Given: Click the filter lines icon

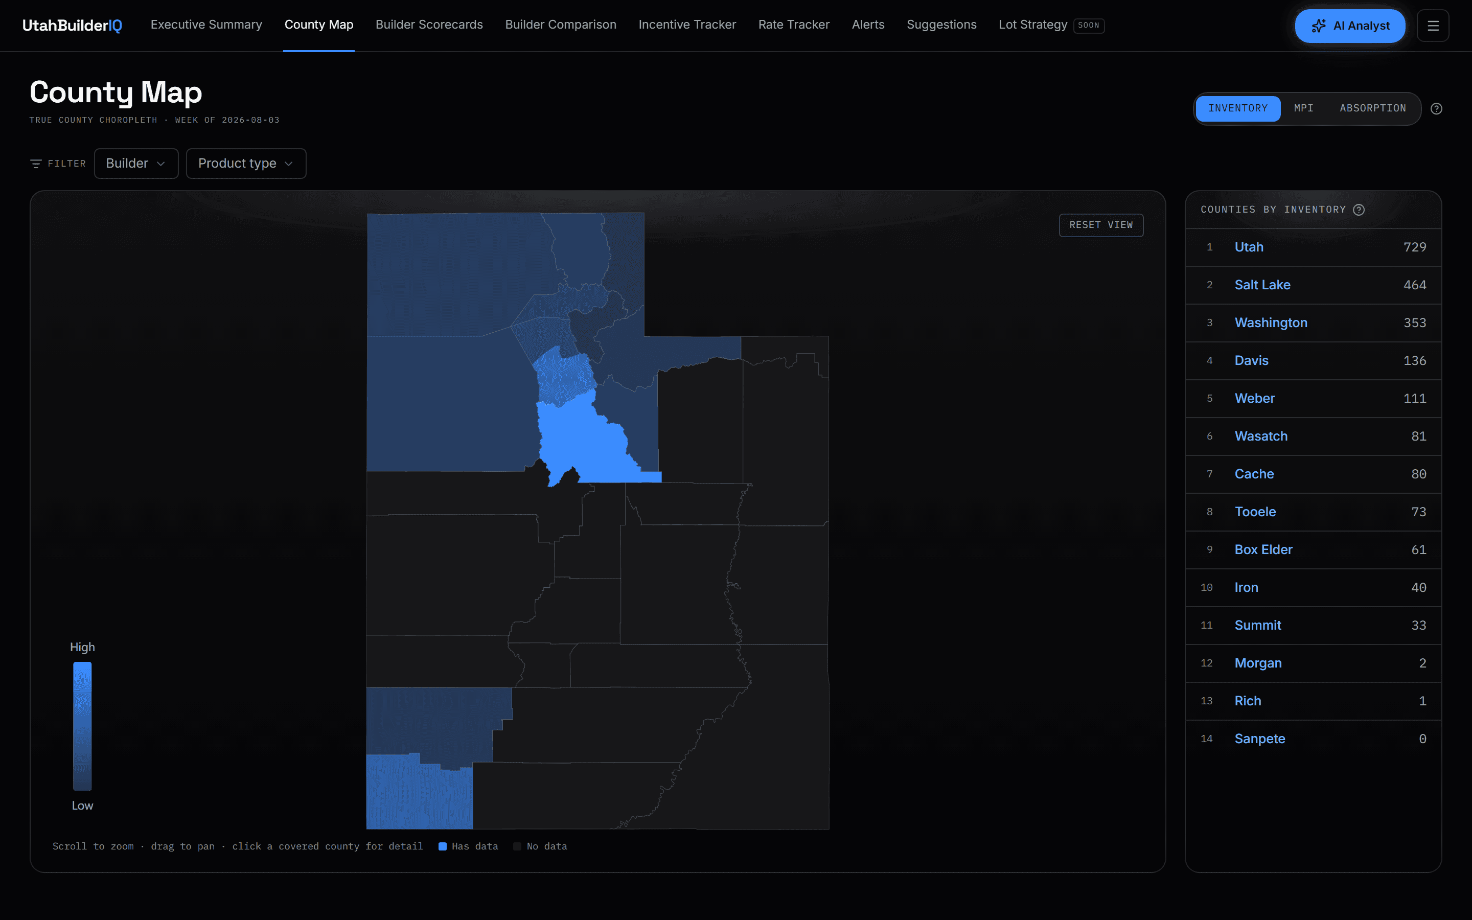Looking at the screenshot, I should [36, 164].
